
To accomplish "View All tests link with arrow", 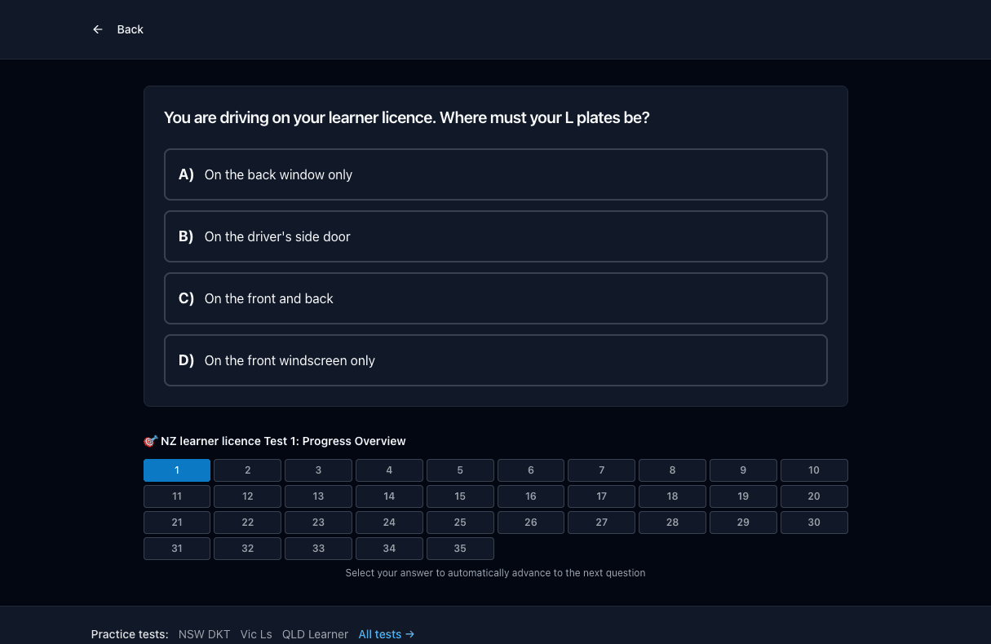I will point(387,634).
